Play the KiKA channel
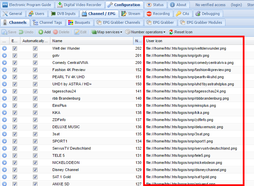The height and width of the screenshot is (186, 254). point(4,113)
